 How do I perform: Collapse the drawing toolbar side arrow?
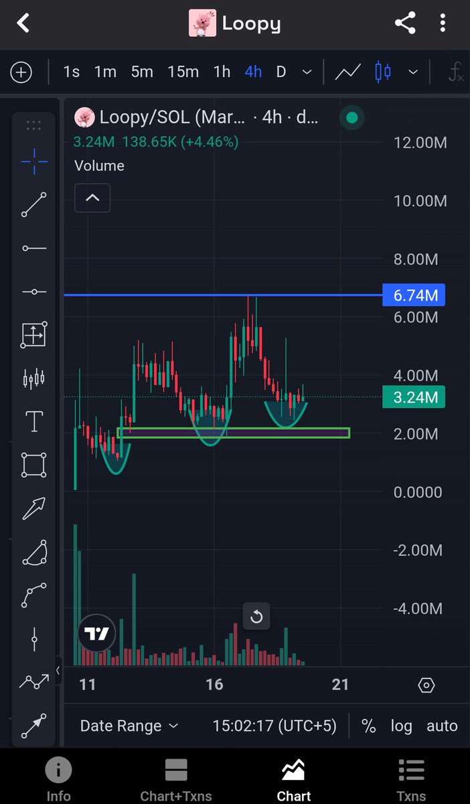click(58, 670)
